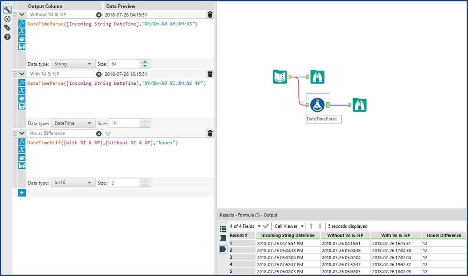Open saved expressions folder for second expression
The image size is (468, 276).
[22, 98]
